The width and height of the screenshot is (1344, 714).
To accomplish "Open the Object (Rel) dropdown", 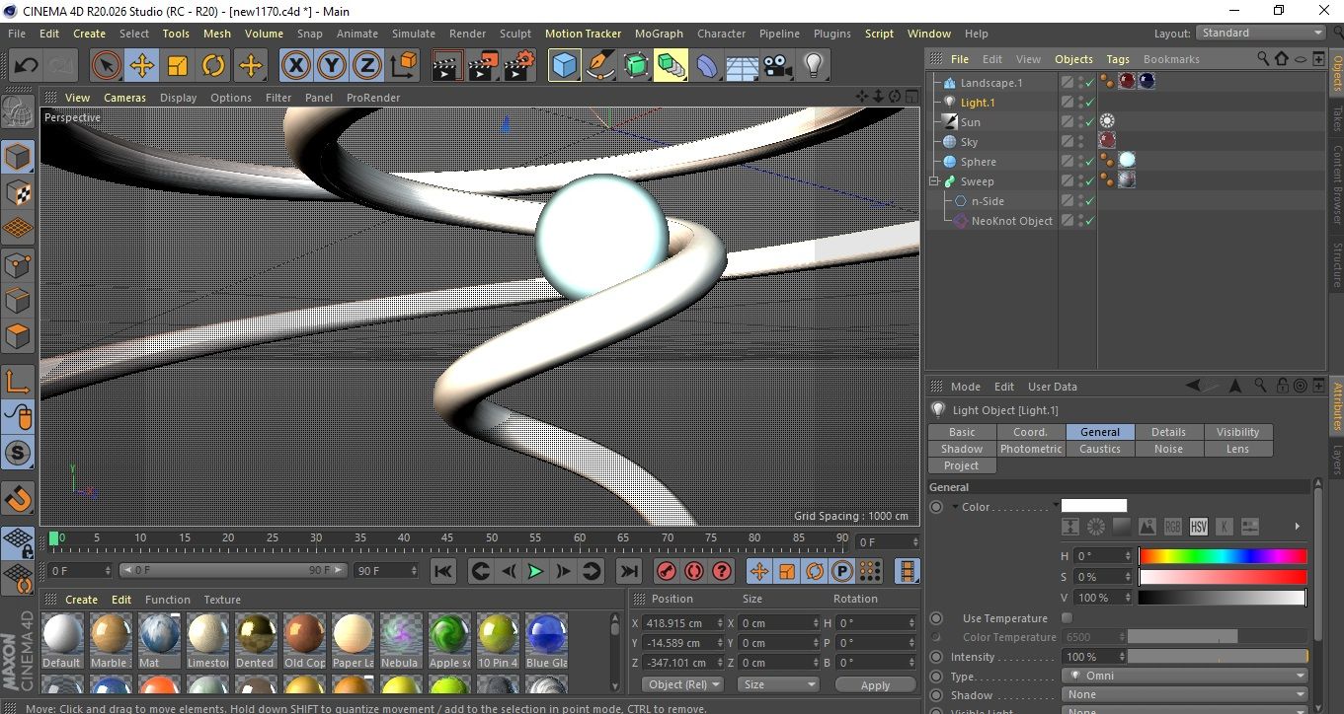I will pos(682,684).
